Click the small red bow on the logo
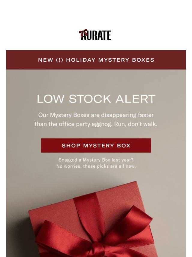This screenshot has width=192, height=257. tap(83, 33)
